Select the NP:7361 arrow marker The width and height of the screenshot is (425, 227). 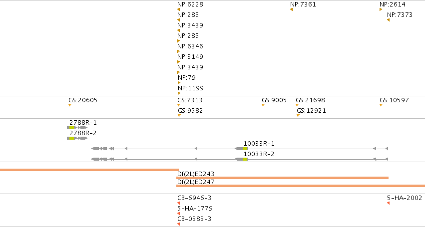(x=291, y=9)
